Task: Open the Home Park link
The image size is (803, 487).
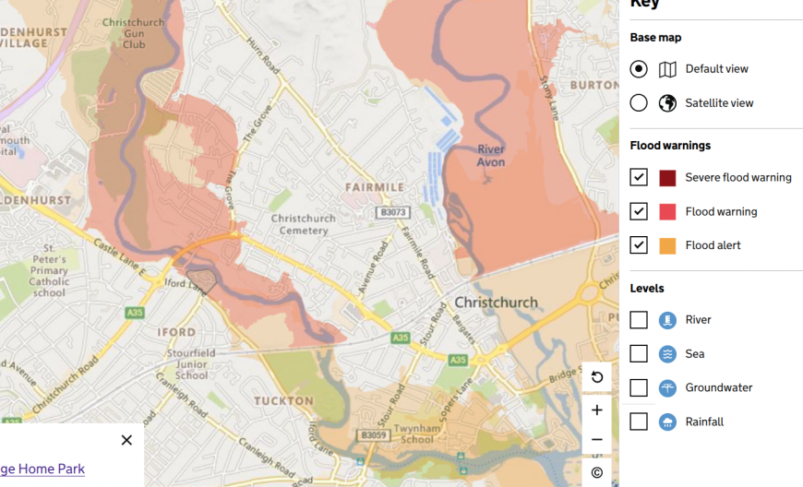Action: (x=42, y=469)
